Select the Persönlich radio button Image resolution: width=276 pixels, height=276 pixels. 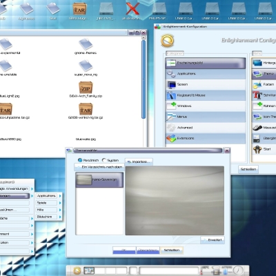coord(80,160)
